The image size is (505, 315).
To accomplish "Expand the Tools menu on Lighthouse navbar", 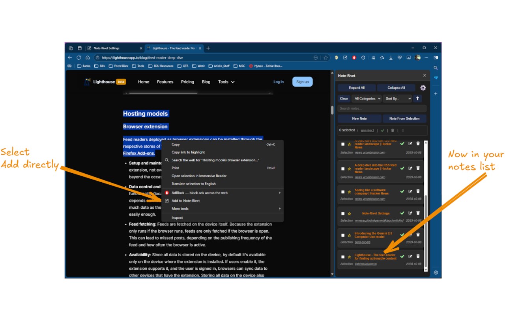I will coord(226,82).
